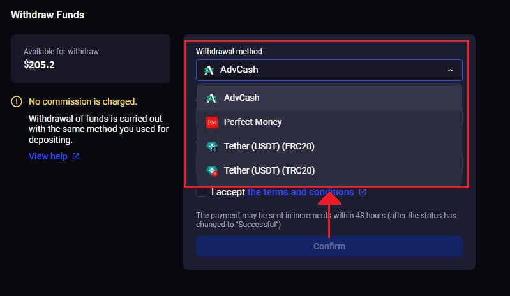This screenshot has height=296, width=510.
Task: Click the AdvCash logo in the selected method field
Action: [209, 70]
